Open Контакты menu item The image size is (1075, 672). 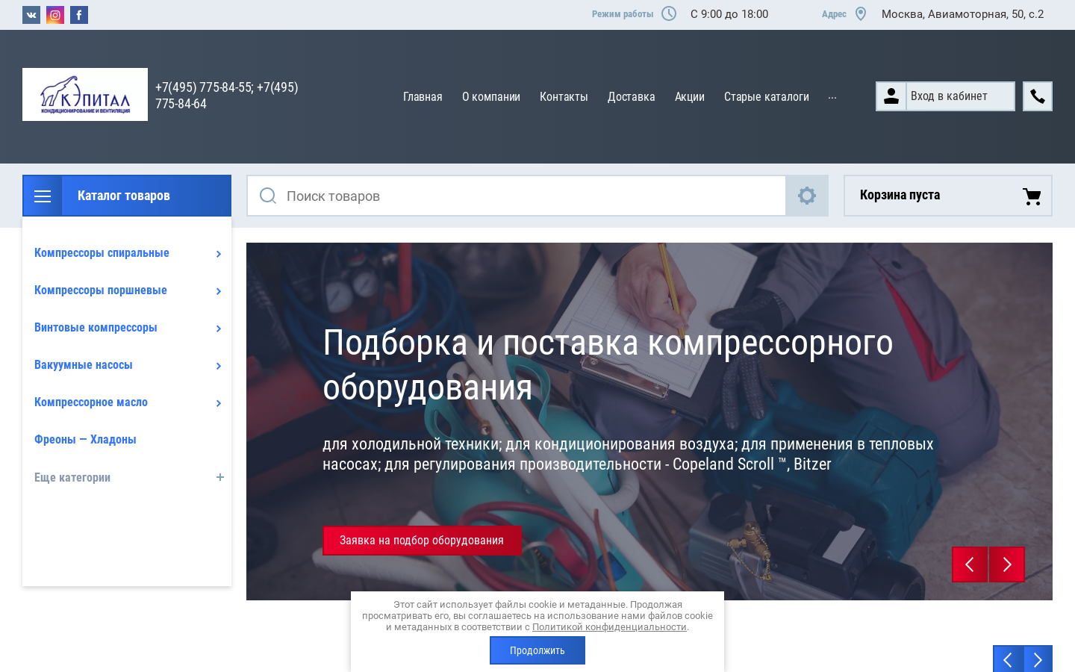[x=564, y=97]
